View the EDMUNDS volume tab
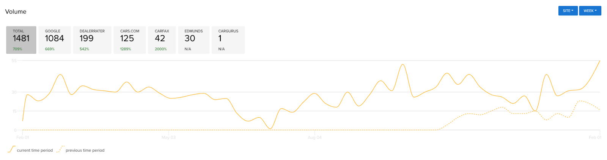This screenshot has height=160, width=607. (x=193, y=40)
